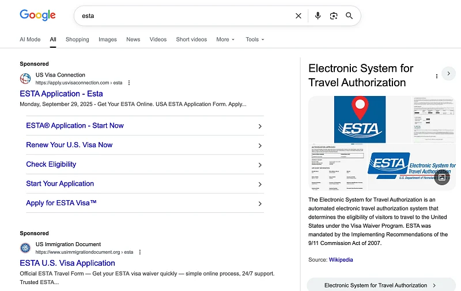
Task: Click 'Electronic System for Travel Authorization' chip button
Action: coord(381,285)
